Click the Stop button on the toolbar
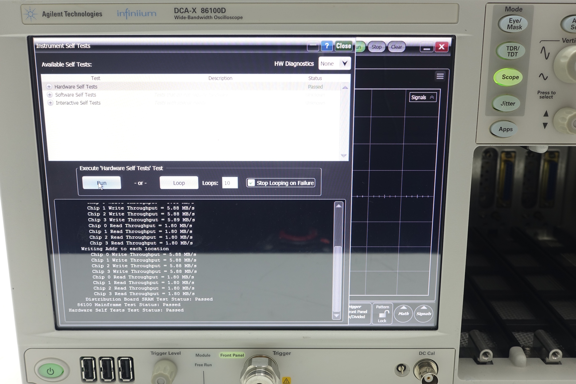Screen dimensions: 576x384 pos(376,47)
